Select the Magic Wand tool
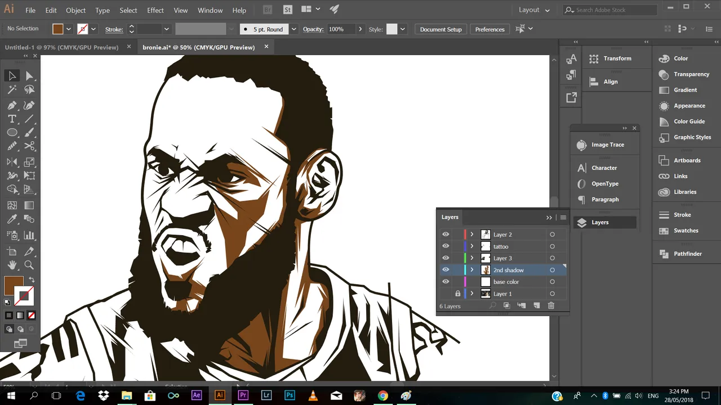This screenshot has height=405, width=721. 12,89
